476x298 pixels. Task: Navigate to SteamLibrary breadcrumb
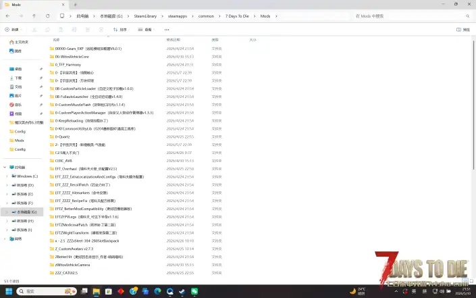145,16
